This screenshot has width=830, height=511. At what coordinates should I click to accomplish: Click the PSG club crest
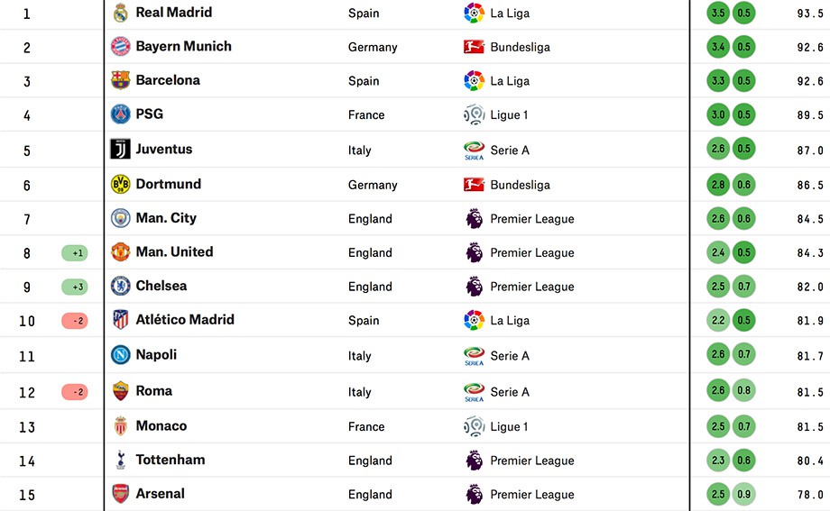[121, 114]
